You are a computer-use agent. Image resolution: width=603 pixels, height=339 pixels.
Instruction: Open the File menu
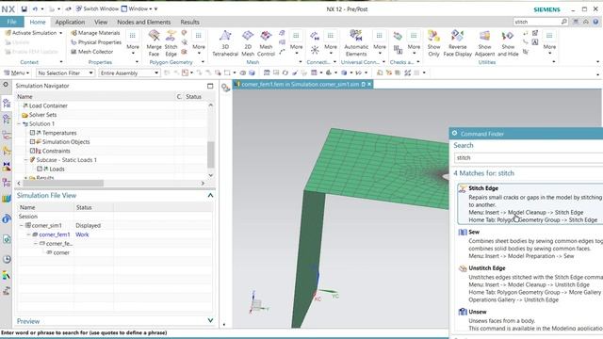click(12, 22)
